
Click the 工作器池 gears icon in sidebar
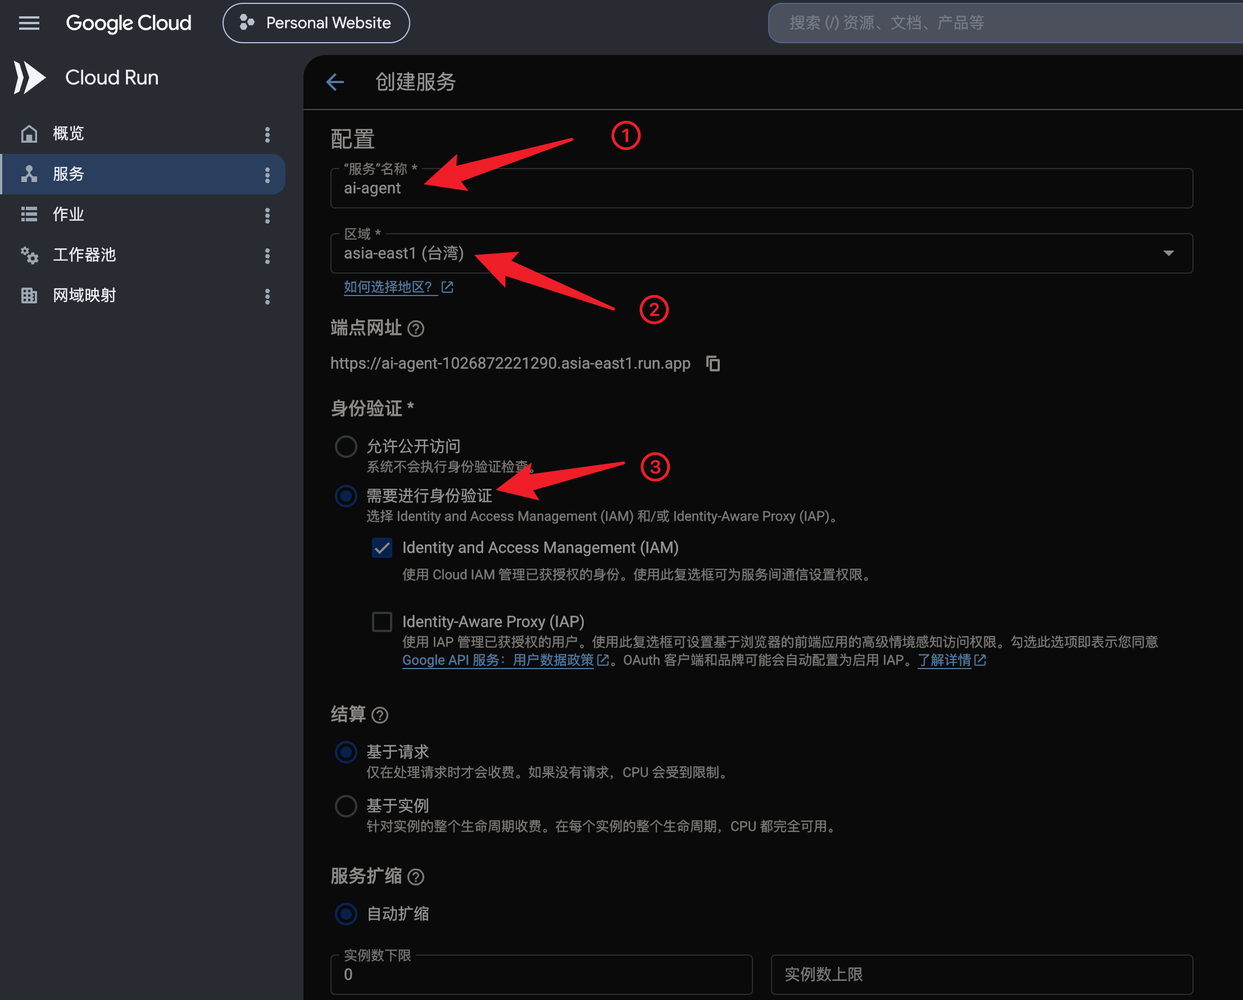pos(29,254)
